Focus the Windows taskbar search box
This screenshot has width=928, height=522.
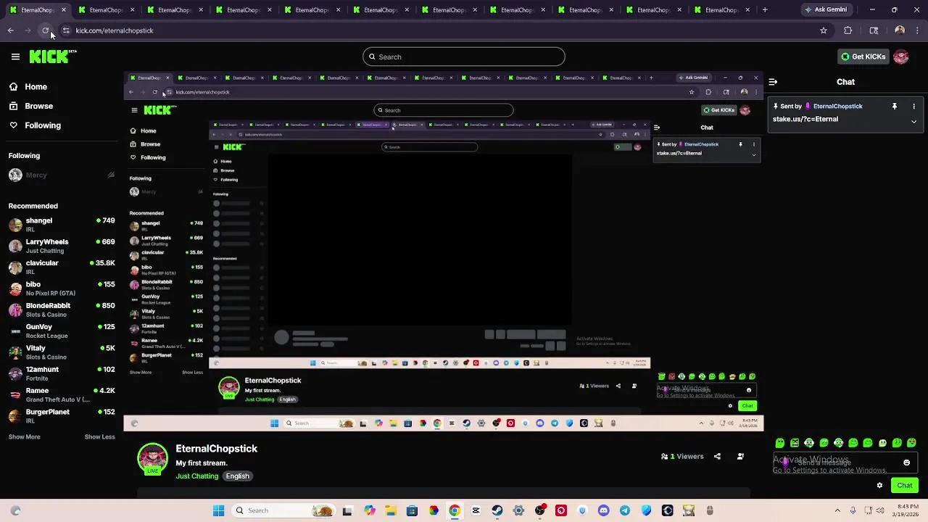click(284, 510)
